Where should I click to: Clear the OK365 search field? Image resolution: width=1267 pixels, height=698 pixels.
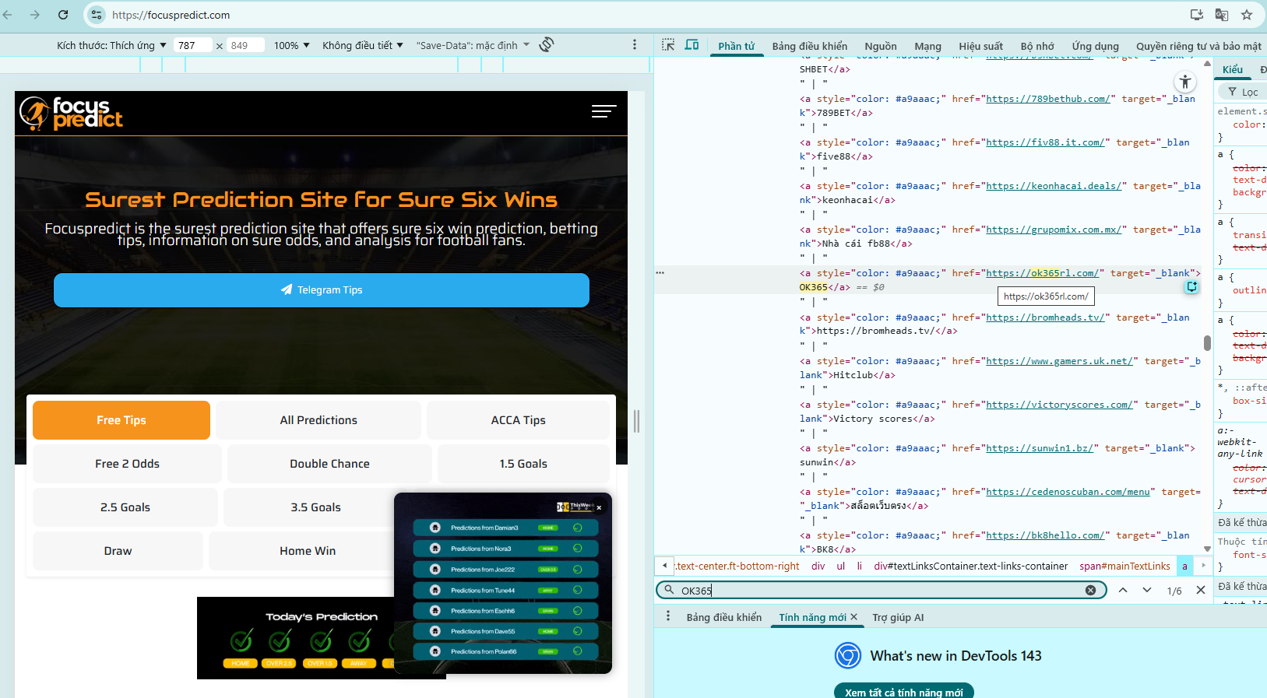click(1090, 591)
